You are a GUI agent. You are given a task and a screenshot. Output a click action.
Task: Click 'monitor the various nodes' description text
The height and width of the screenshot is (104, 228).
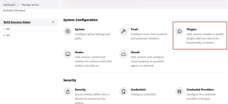click(x=93, y=61)
